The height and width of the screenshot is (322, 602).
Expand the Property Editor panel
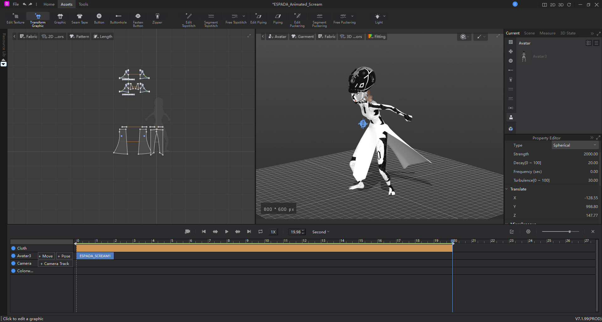tap(598, 138)
